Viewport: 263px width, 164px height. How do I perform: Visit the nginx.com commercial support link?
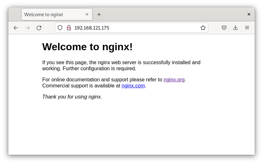click(133, 85)
